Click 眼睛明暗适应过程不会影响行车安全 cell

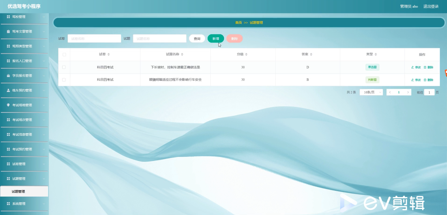click(175, 80)
